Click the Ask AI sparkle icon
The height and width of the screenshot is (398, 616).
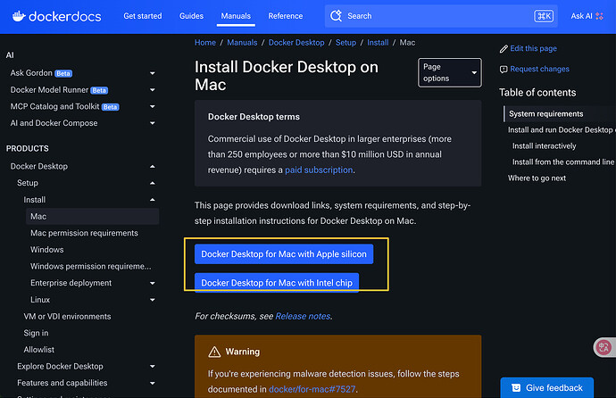(x=600, y=16)
